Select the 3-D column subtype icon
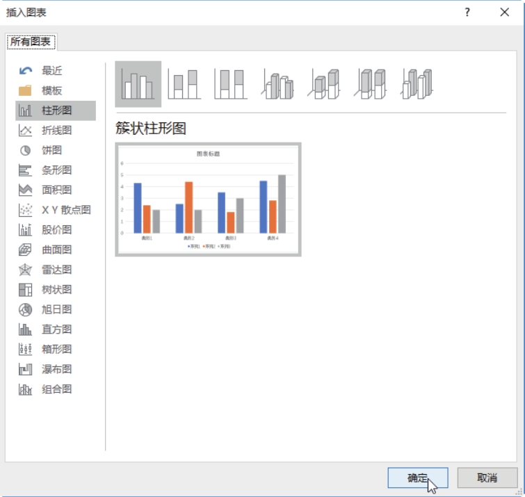 click(x=417, y=84)
